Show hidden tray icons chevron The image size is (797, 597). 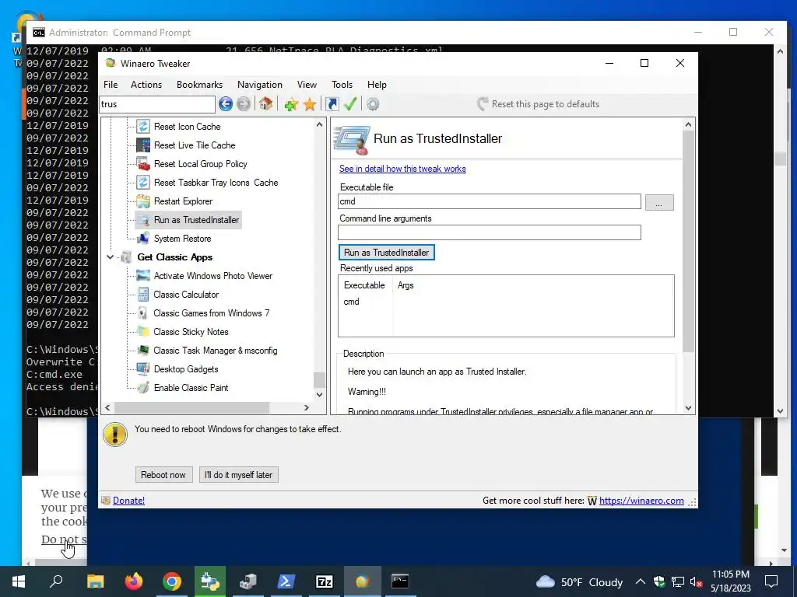[x=640, y=581]
